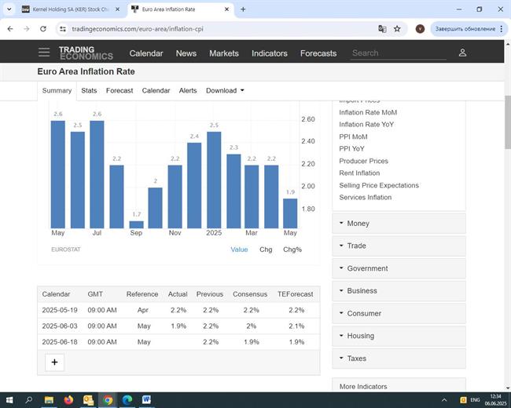Open Producer Prices link
511x408 pixels.
(363, 161)
